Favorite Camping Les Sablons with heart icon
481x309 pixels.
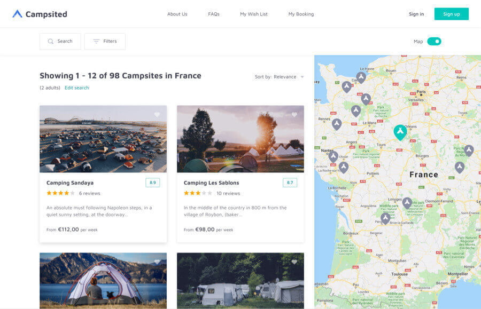[294, 115]
